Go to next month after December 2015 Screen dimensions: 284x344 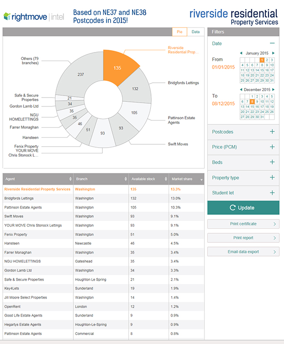[273, 89]
